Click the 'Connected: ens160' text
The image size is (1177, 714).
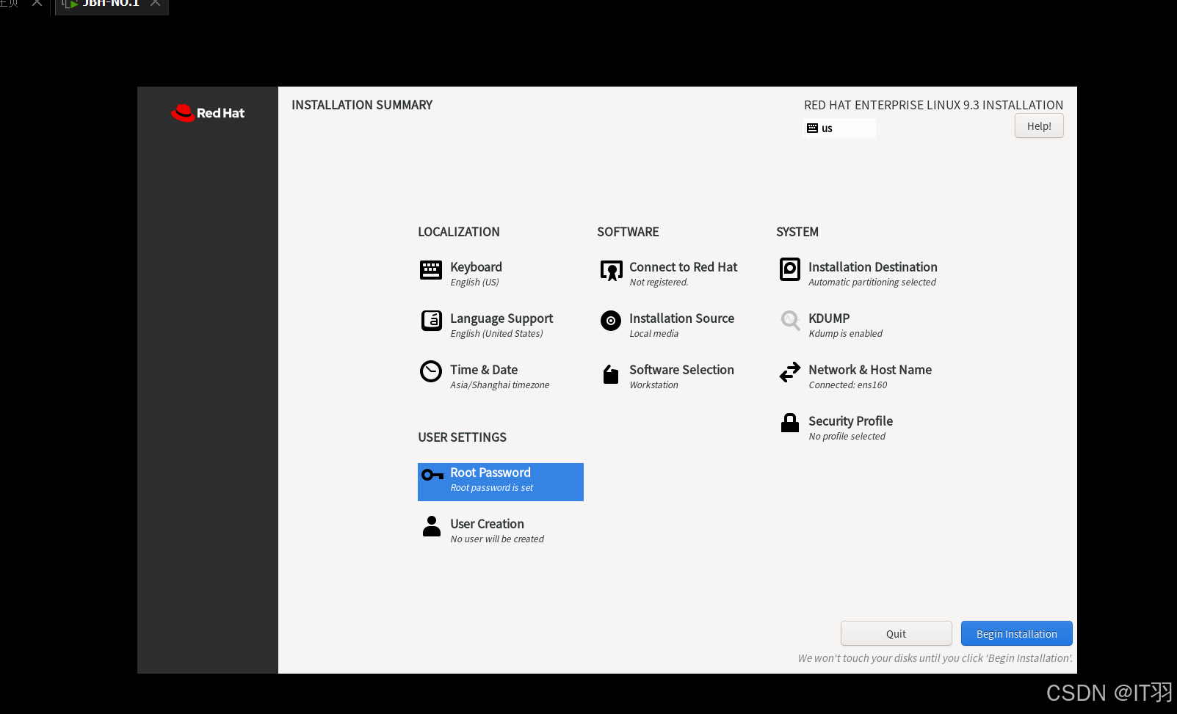(x=847, y=385)
